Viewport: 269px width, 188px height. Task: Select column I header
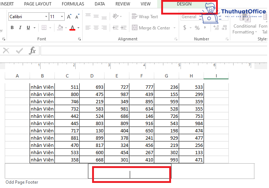click(216, 76)
